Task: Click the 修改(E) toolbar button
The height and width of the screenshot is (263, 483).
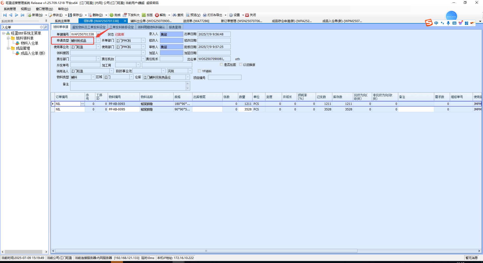Action: point(56,15)
